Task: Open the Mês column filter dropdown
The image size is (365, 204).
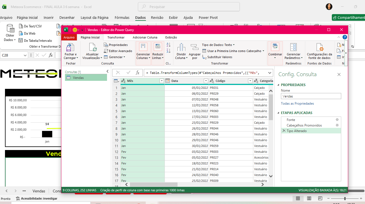Action: tap(162, 81)
